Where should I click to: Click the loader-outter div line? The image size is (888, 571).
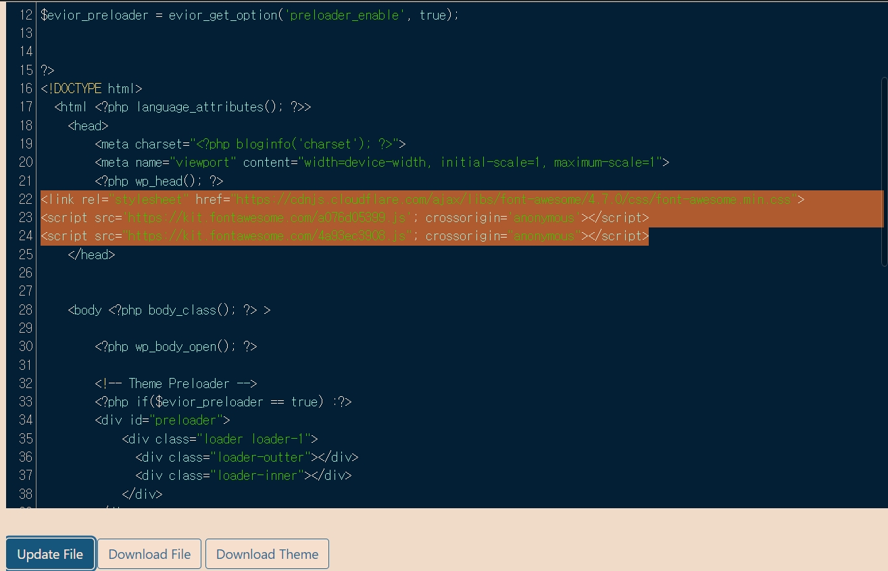[x=247, y=457]
